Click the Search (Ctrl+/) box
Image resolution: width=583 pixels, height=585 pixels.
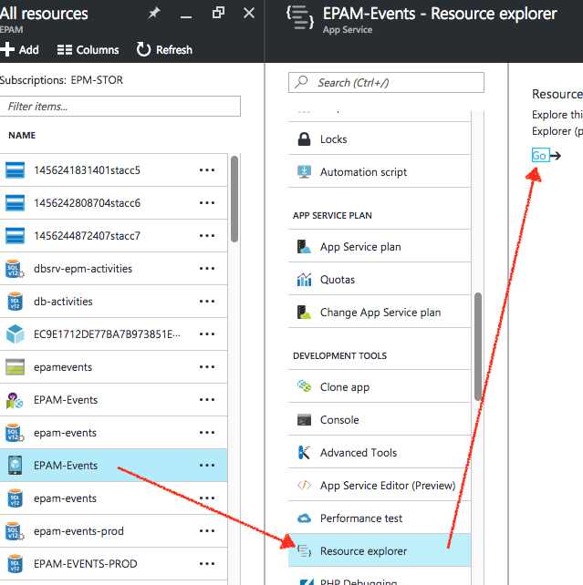386,82
